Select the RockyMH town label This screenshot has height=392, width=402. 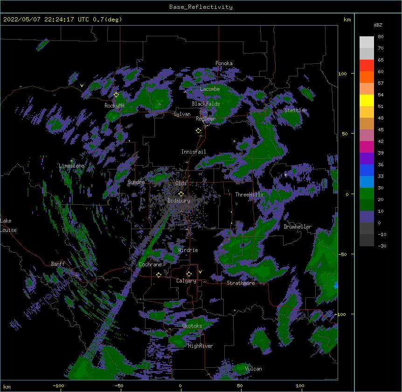(x=114, y=106)
